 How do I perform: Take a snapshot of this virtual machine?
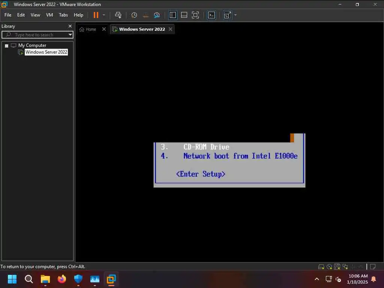click(x=134, y=15)
